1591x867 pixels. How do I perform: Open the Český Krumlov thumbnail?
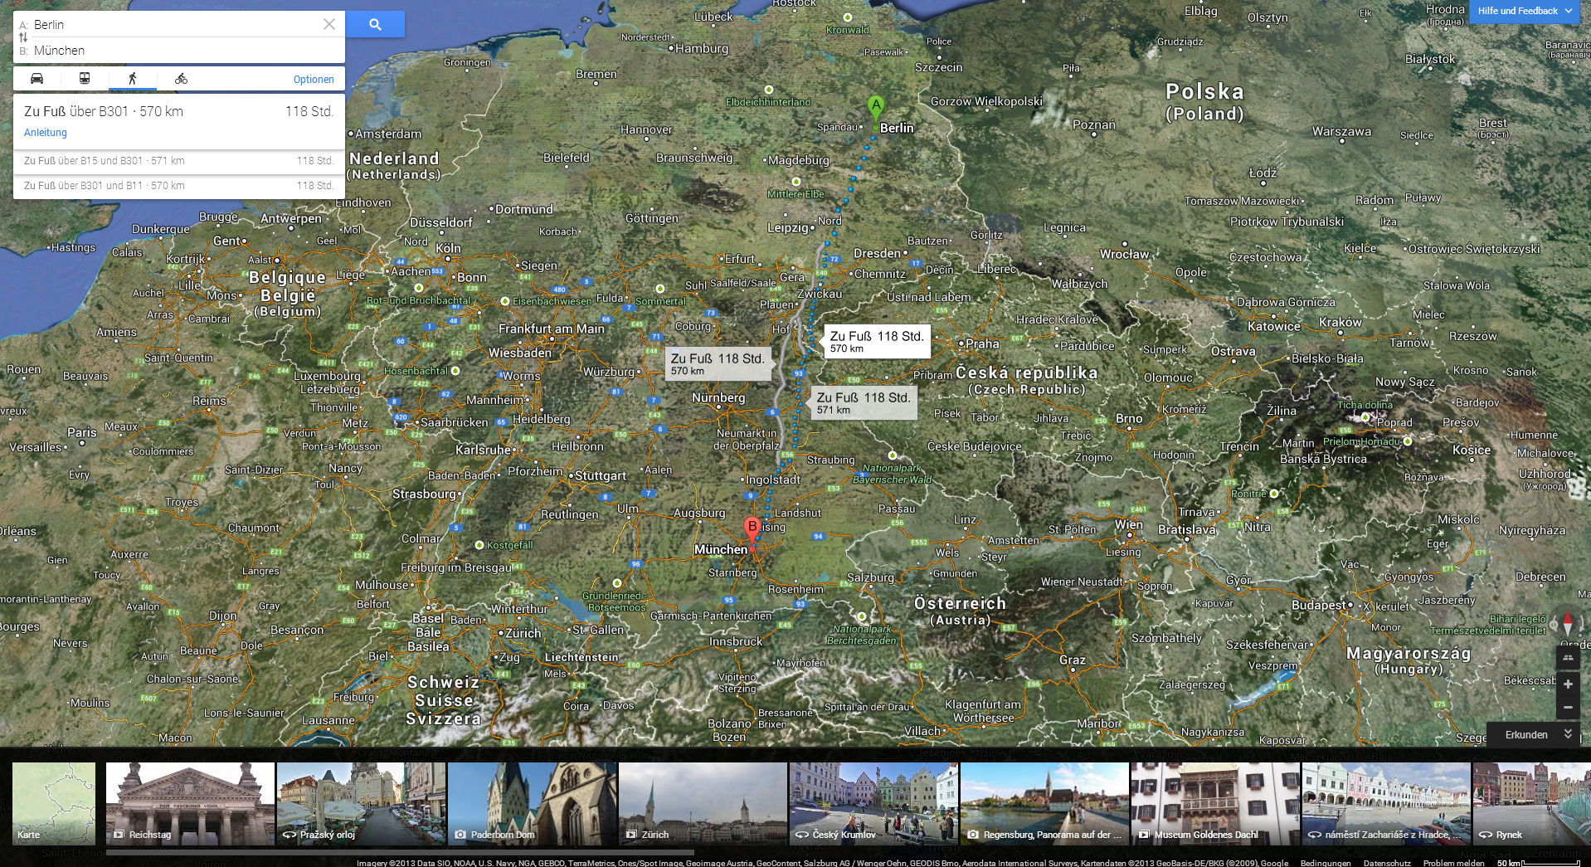(x=873, y=803)
